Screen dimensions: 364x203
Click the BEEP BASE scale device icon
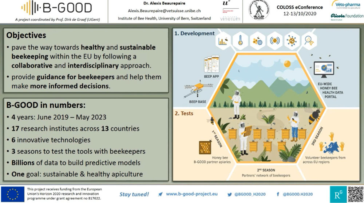[198, 90]
